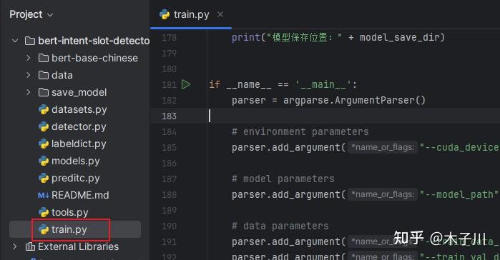Open detector.py from the project tree

pyautogui.click(x=79, y=126)
